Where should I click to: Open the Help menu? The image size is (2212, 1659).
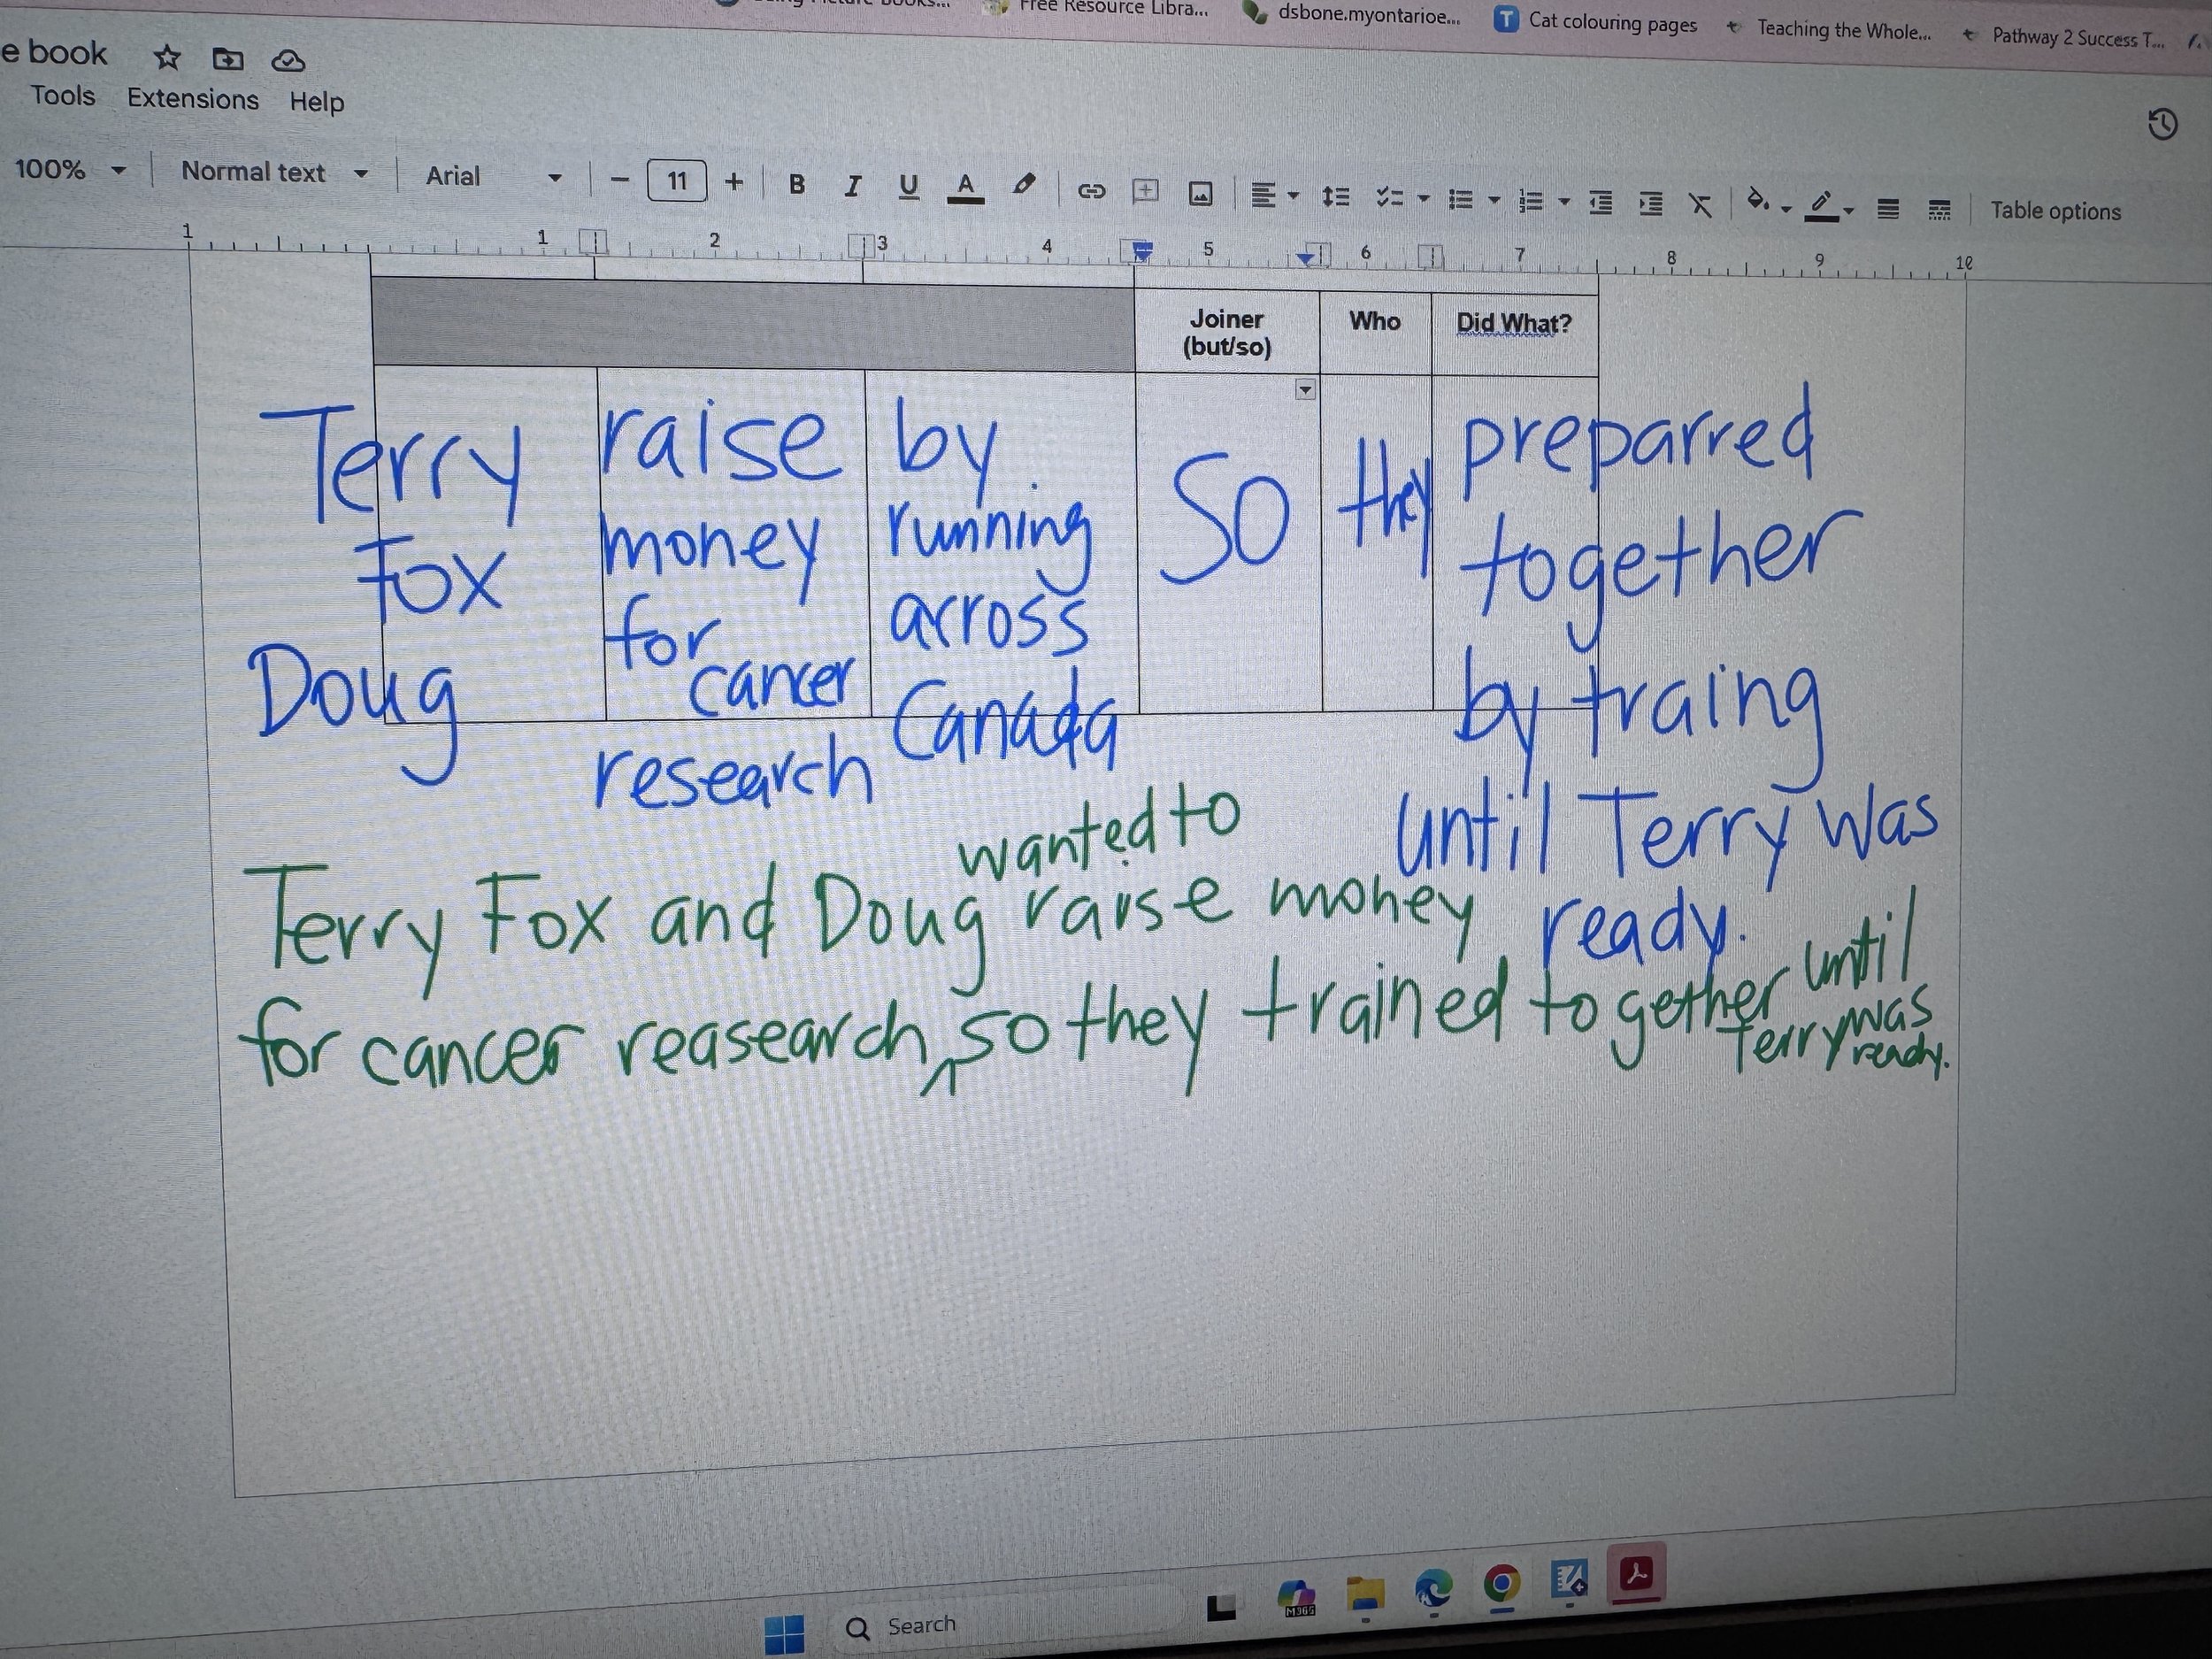pyautogui.click(x=317, y=102)
